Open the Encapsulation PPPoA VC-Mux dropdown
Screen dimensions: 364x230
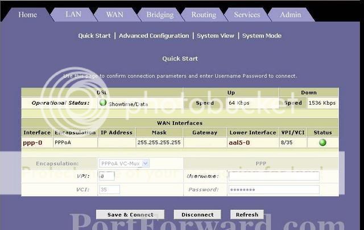coord(124,163)
